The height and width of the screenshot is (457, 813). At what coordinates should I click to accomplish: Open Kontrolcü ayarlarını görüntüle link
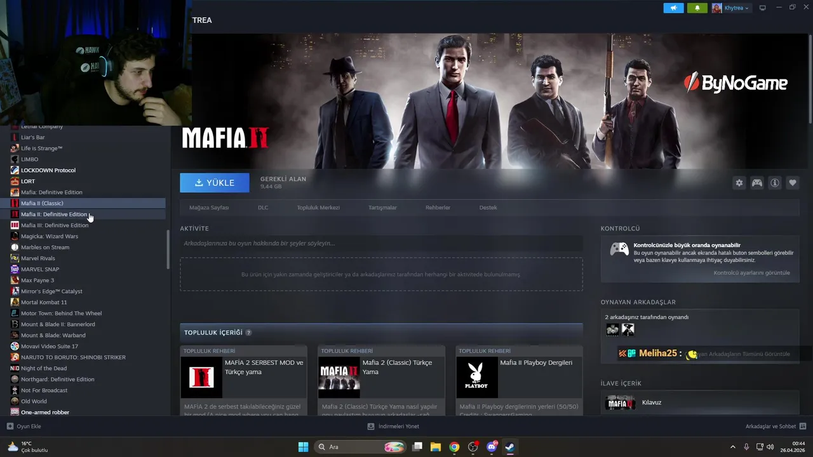(752, 273)
